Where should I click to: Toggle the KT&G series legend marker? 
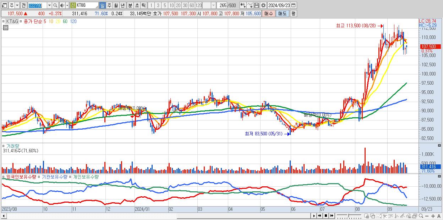[4, 21]
